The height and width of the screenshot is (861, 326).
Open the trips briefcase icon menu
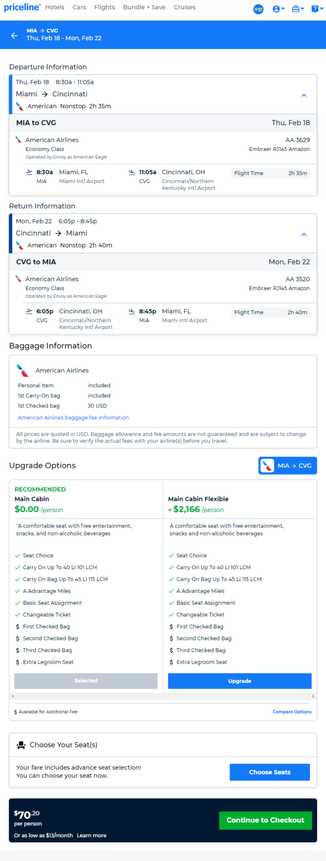(x=298, y=9)
